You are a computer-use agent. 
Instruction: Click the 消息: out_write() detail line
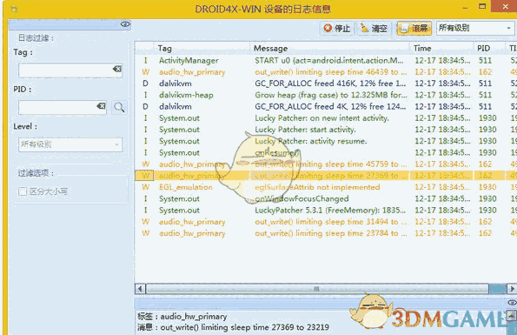click(x=234, y=327)
